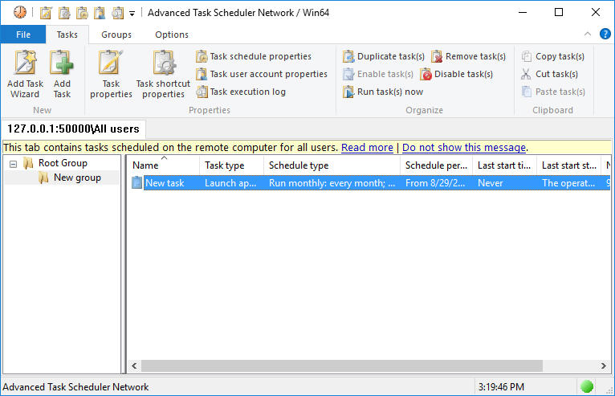Click Enable task(s) in Organize group
Viewport: 615px width, 396px height.
[377, 74]
